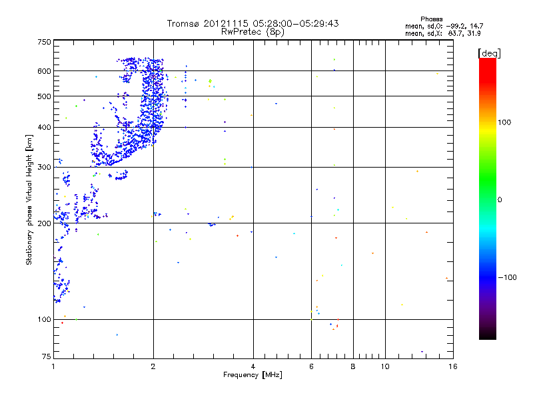This screenshot has height=399, width=533.
Task: Click the colorbar tick label '100'
Action: point(504,122)
